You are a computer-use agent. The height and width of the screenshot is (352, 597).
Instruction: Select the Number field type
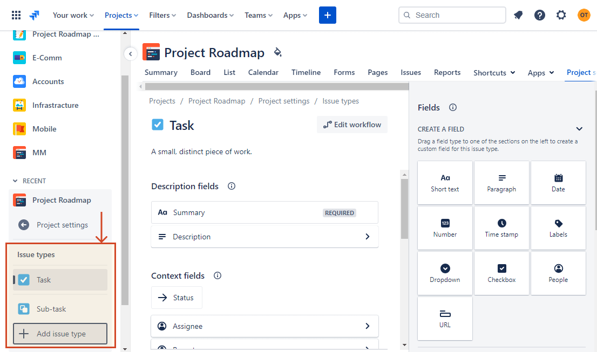click(445, 227)
